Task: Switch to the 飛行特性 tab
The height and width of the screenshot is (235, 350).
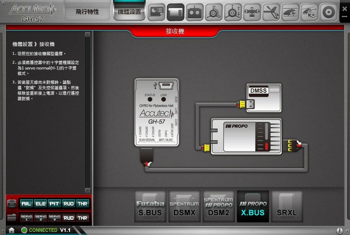Action: coord(87,12)
